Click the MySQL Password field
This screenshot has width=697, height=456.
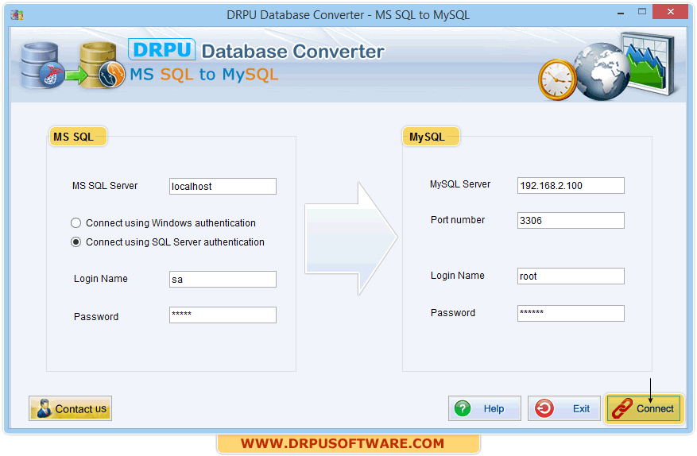[x=571, y=313]
